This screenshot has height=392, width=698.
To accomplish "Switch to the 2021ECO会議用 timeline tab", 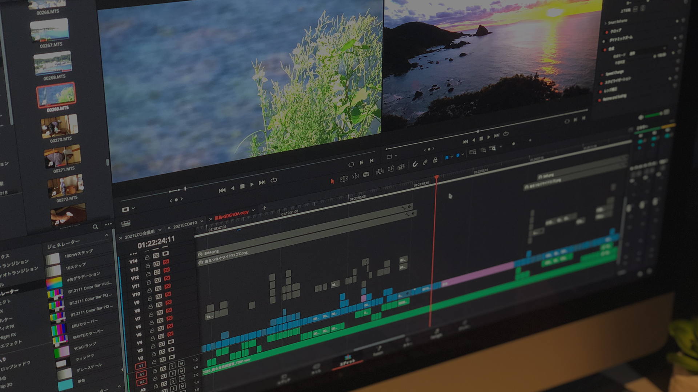I will 140,234.
